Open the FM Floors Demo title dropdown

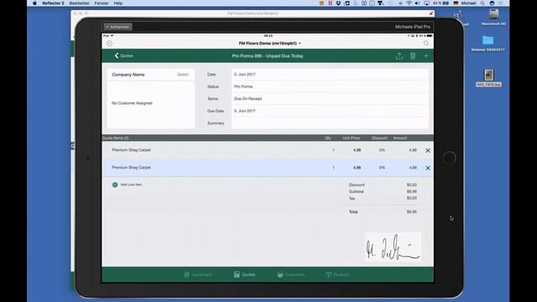pyautogui.click(x=270, y=44)
